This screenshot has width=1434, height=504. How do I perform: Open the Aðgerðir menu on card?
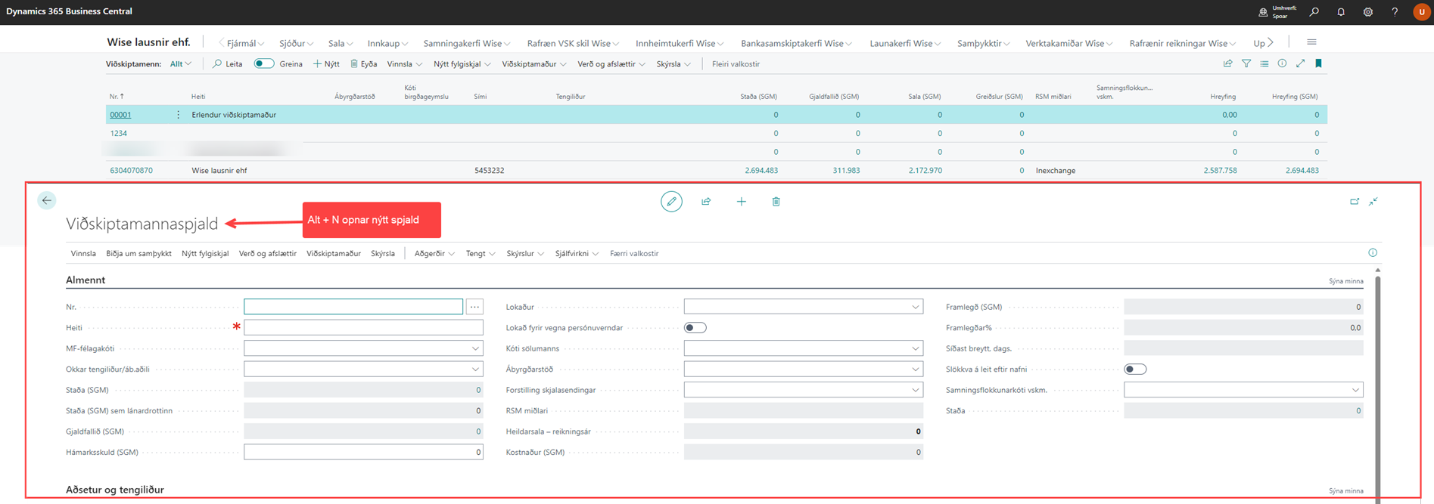434,254
